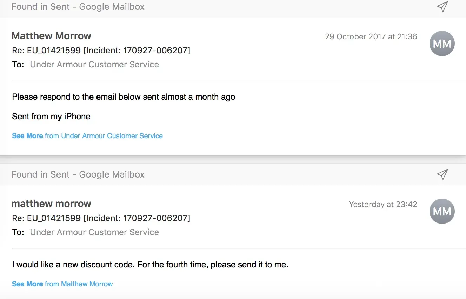Click the Under Armour recipient in first email
The image size is (466, 299).
point(94,65)
